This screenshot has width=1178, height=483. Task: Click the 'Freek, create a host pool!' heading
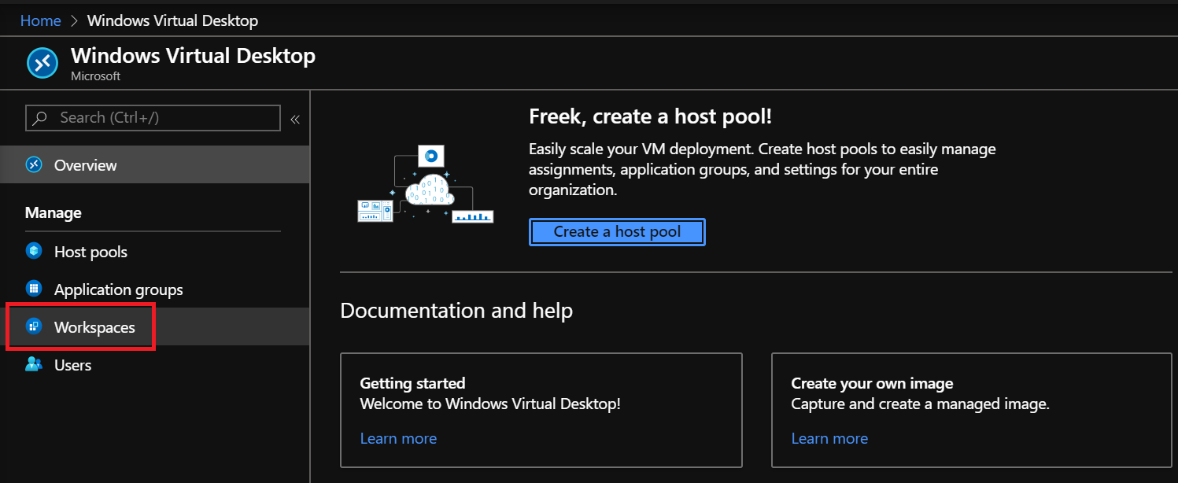click(650, 117)
